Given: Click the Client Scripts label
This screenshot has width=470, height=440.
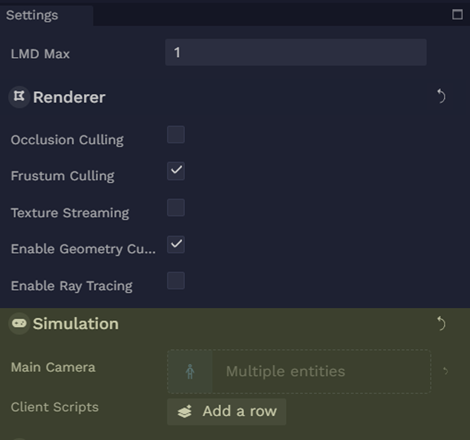Looking at the screenshot, I should [x=55, y=407].
